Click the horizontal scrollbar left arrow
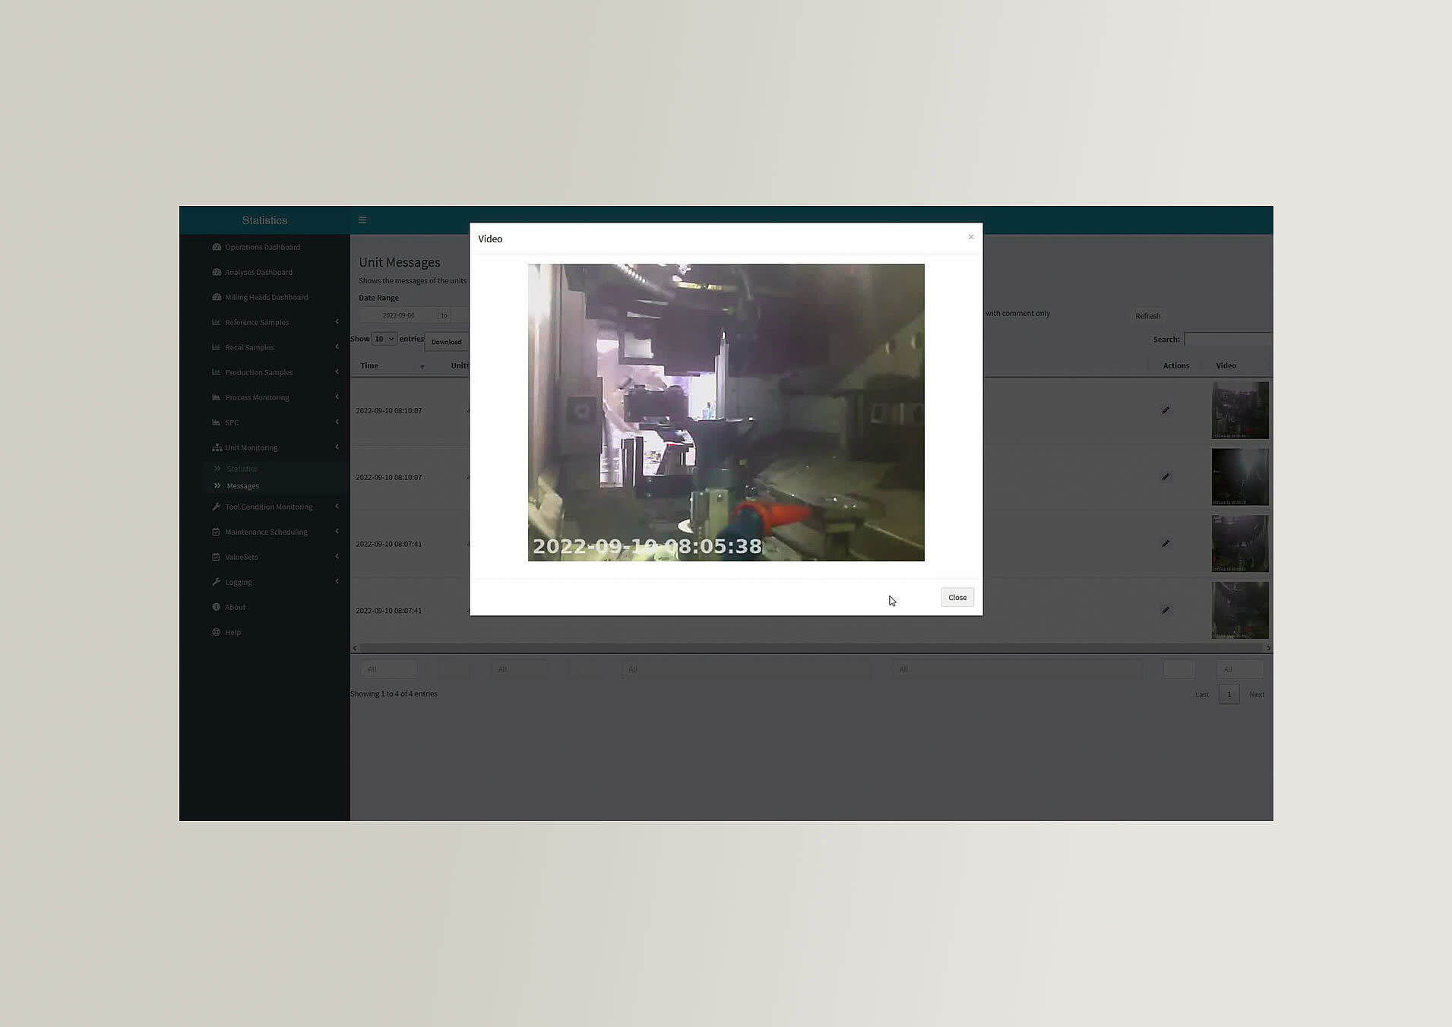This screenshot has width=1452, height=1027. pyautogui.click(x=355, y=648)
